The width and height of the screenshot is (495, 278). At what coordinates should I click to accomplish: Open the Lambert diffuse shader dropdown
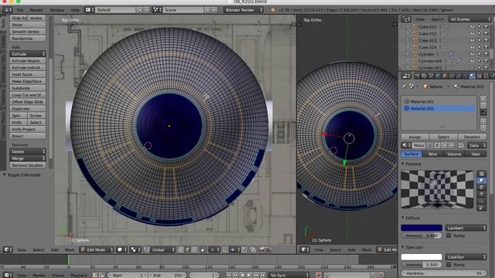pyautogui.click(x=466, y=228)
